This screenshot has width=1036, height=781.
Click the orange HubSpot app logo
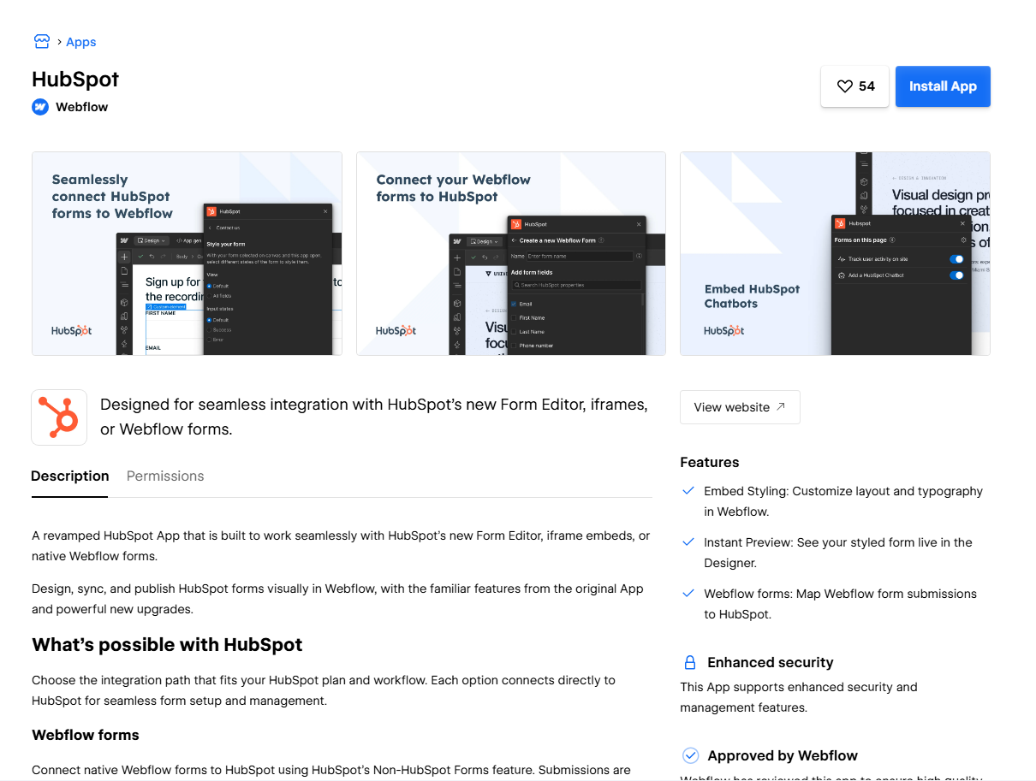[x=59, y=417]
